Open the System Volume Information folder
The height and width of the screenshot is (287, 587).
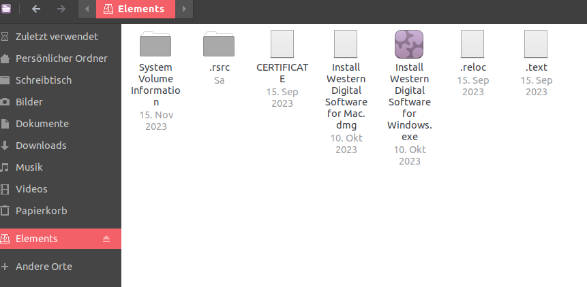pyautogui.click(x=155, y=44)
